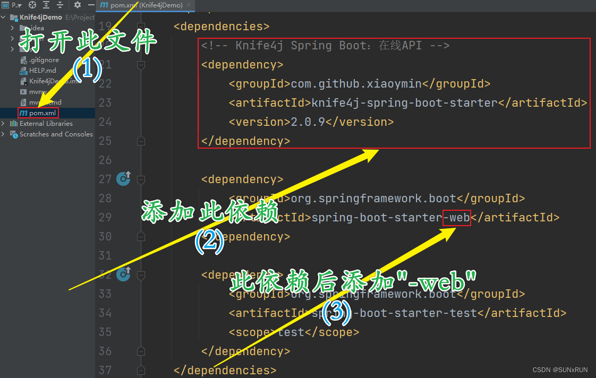The image size is (596, 378).
Task: Collapse the dependencies block via fold marker
Action: pos(141,25)
